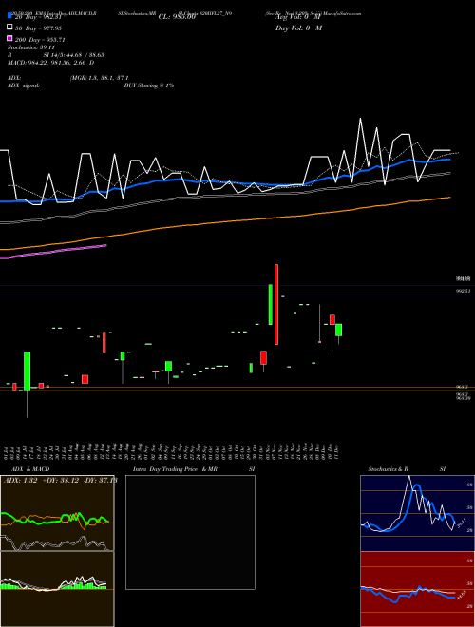Open the blue Stochastics mini chart
Viewport: 475px width, 627px height.
(417, 513)
